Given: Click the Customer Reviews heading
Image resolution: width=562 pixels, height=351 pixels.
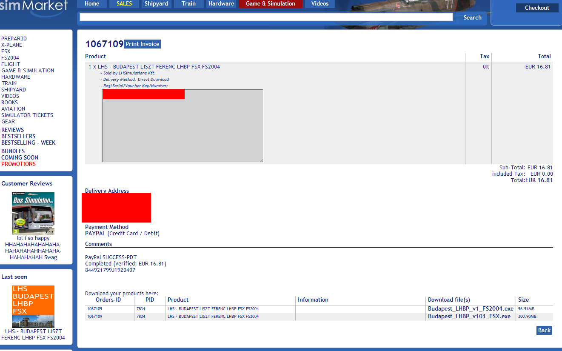Looking at the screenshot, I should point(27,184).
